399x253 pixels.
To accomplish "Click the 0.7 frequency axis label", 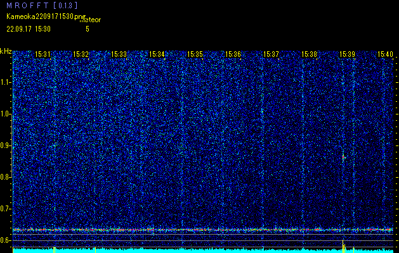I will [x=6, y=209].
